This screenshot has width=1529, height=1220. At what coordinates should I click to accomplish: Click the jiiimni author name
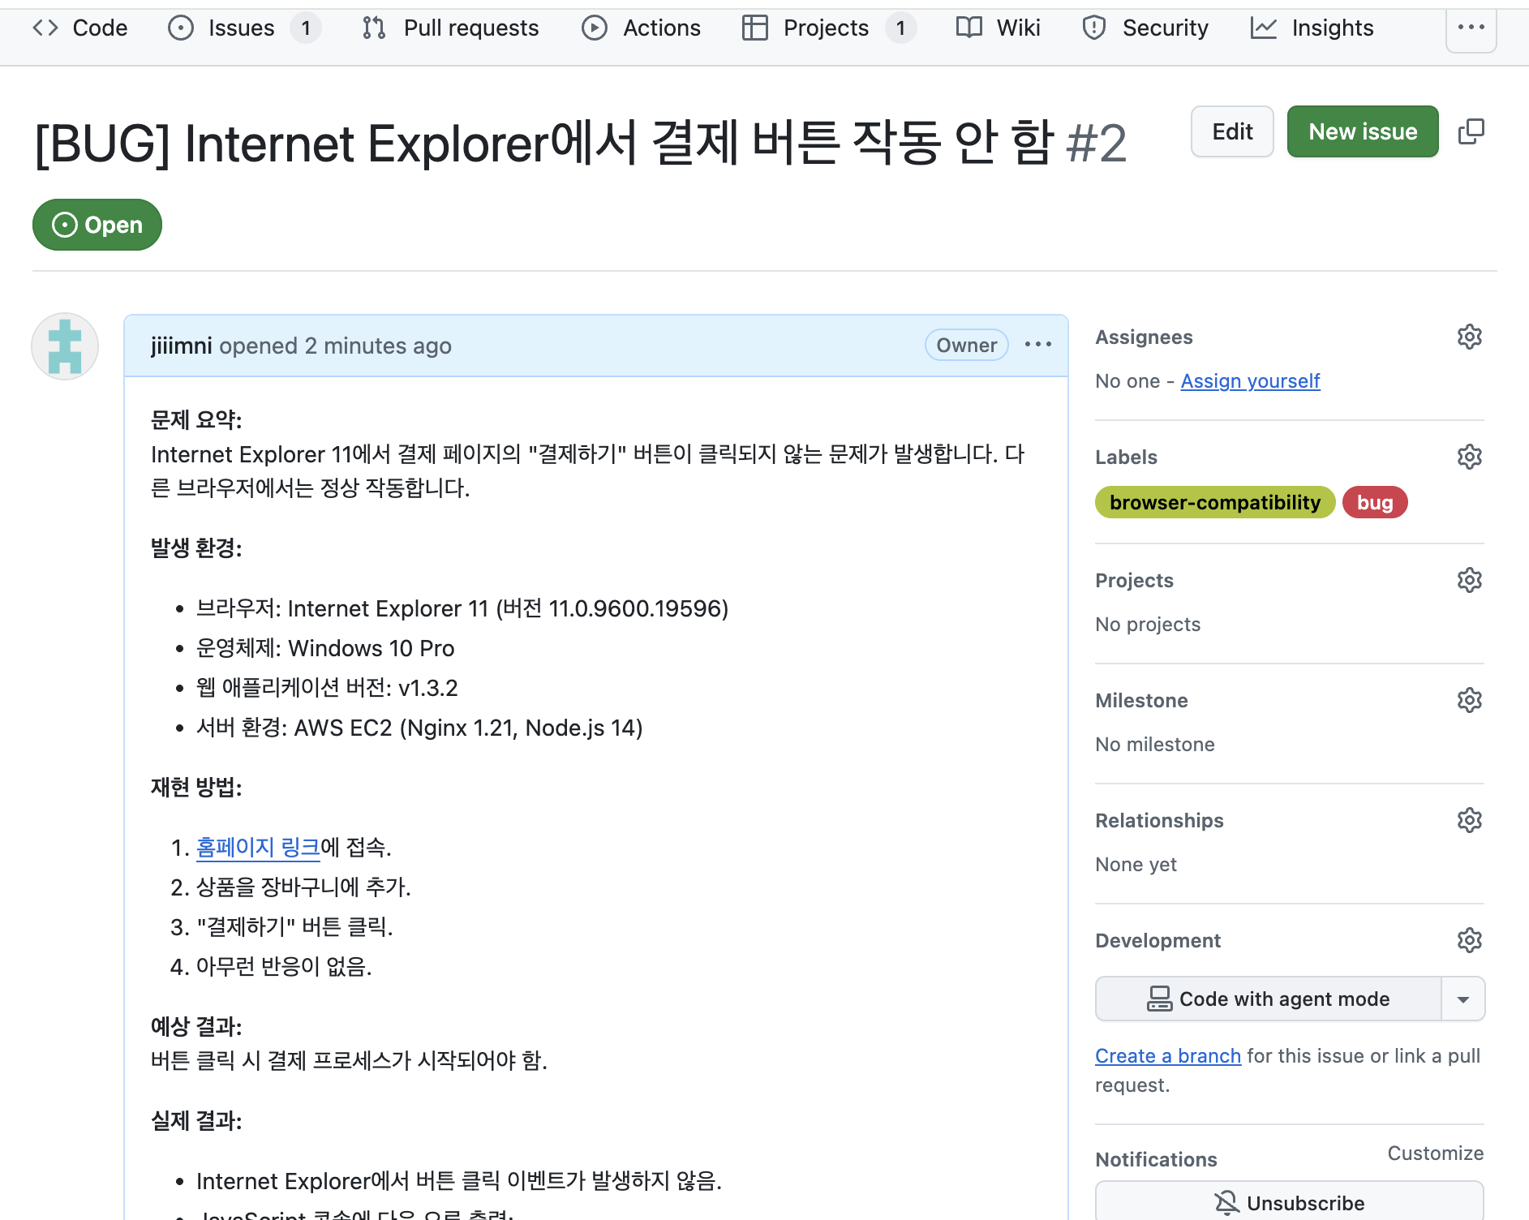pos(181,346)
